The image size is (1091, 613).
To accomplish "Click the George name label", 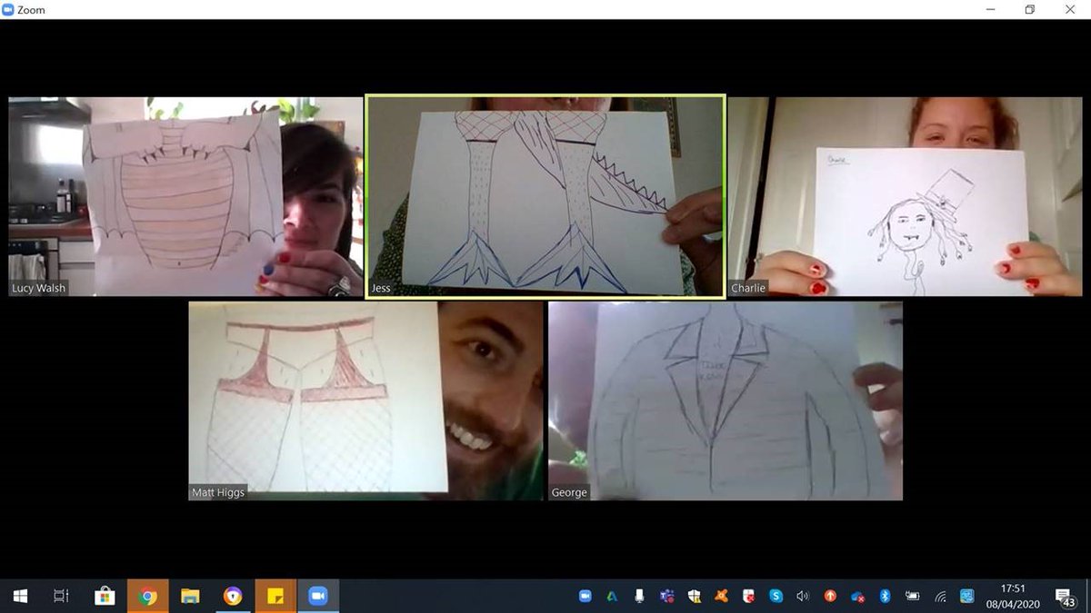I will click(x=569, y=492).
